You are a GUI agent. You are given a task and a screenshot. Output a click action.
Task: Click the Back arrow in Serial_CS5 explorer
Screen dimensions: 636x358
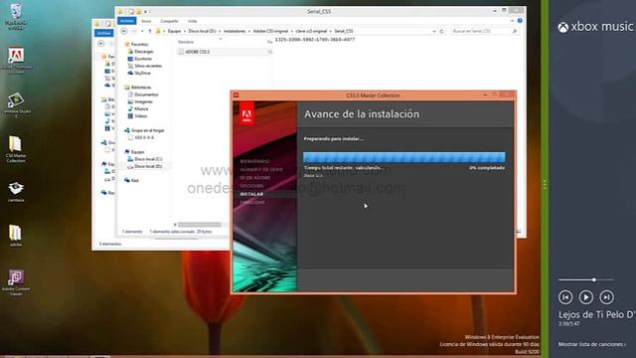pos(124,31)
